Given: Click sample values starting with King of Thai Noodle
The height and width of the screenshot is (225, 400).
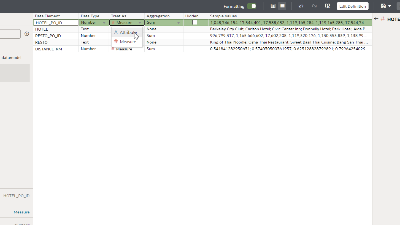Looking at the screenshot, I should [289, 42].
